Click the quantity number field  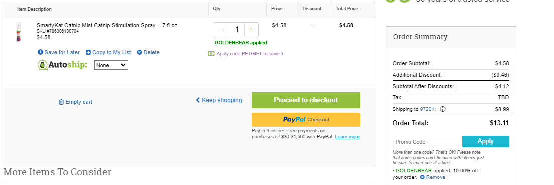pos(236,30)
